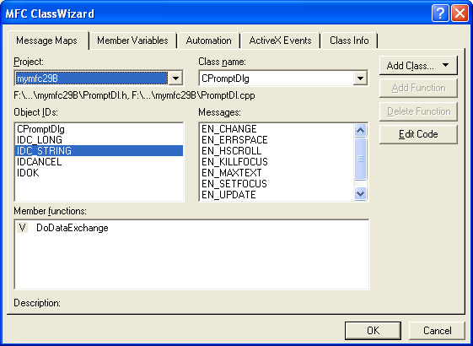Select IDC_STRING in Object IDs list
This screenshot has height=346, width=473.
(x=99, y=151)
